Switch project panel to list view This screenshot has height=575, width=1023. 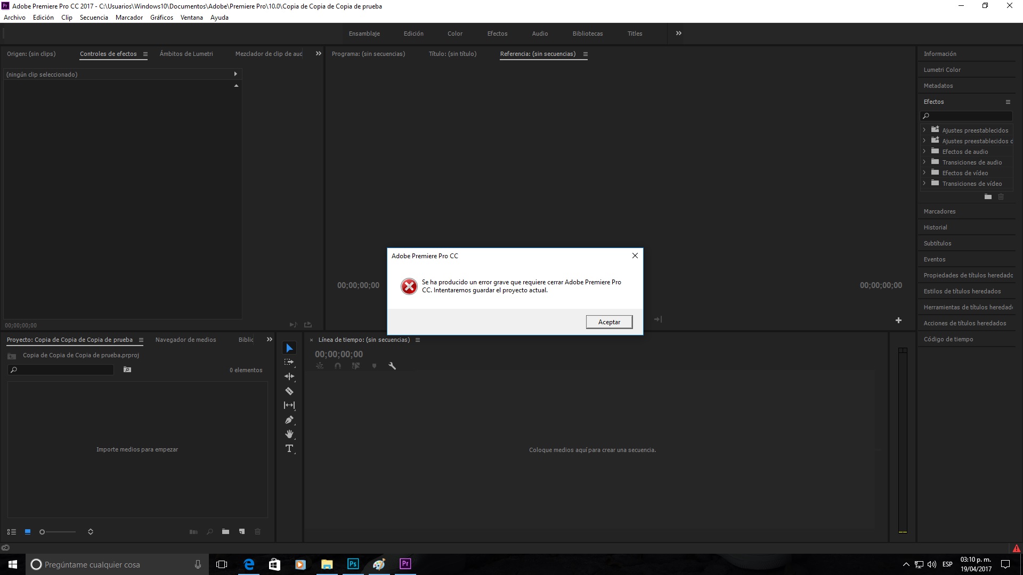click(11, 531)
